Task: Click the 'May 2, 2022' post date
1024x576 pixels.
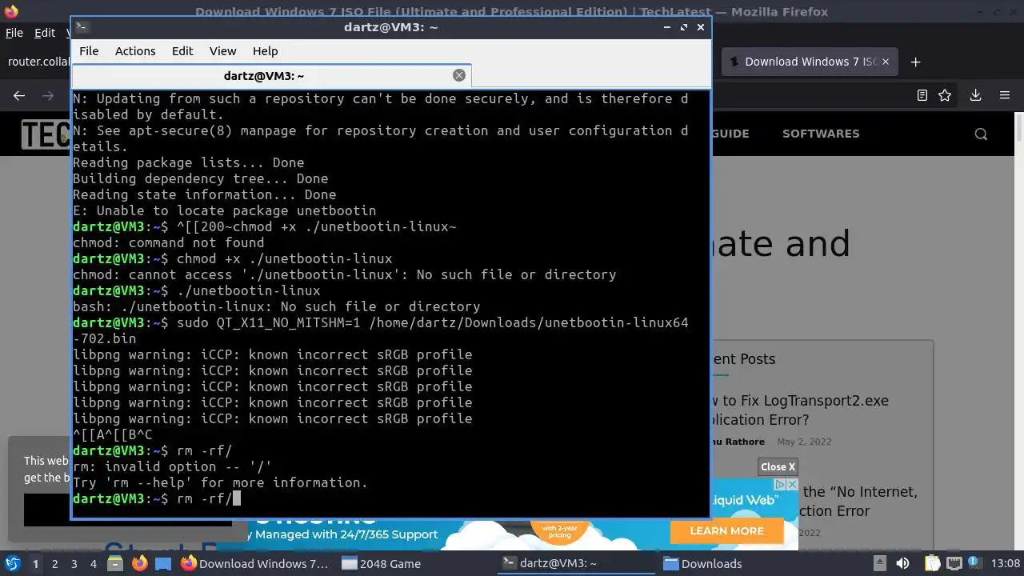Action: 804,442
